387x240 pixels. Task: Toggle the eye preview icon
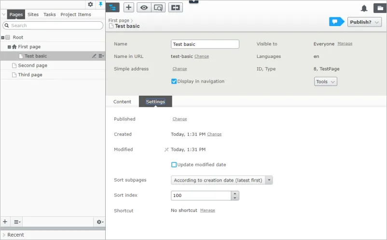point(144,7)
